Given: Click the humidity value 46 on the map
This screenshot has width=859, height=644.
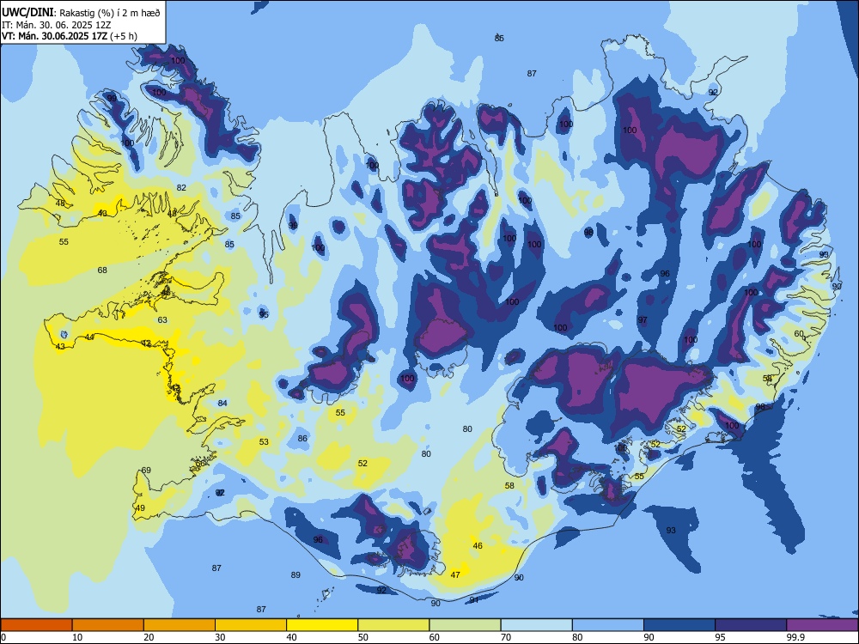Looking at the screenshot, I should tap(478, 545).
